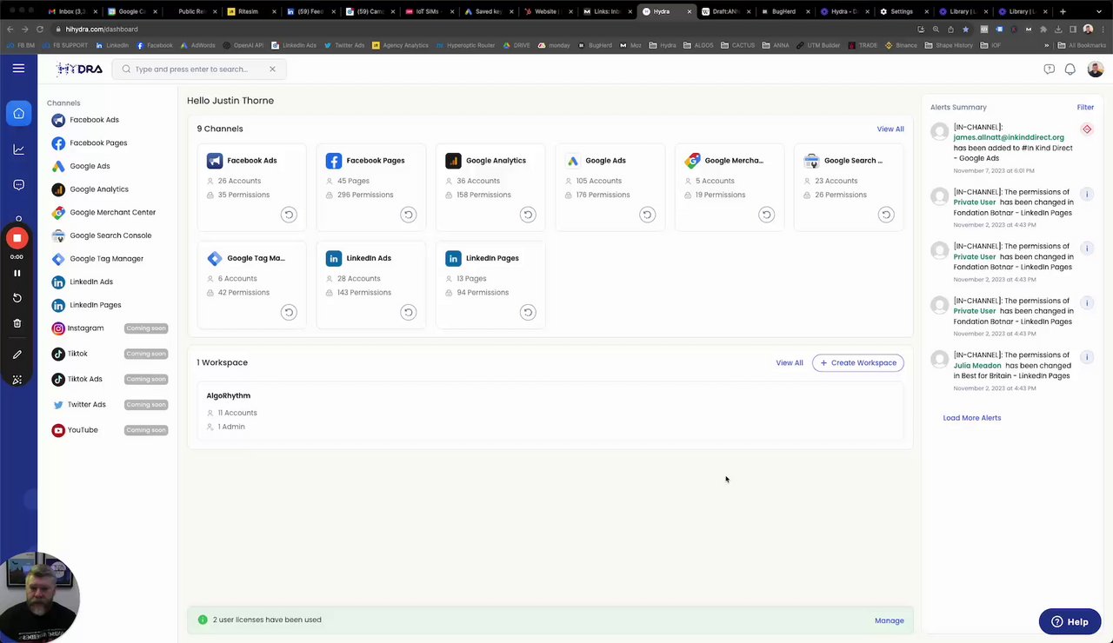Refresh the Google Tag Manager card
The height and width of the screenshot is (643, 1113).
(289, 312)
